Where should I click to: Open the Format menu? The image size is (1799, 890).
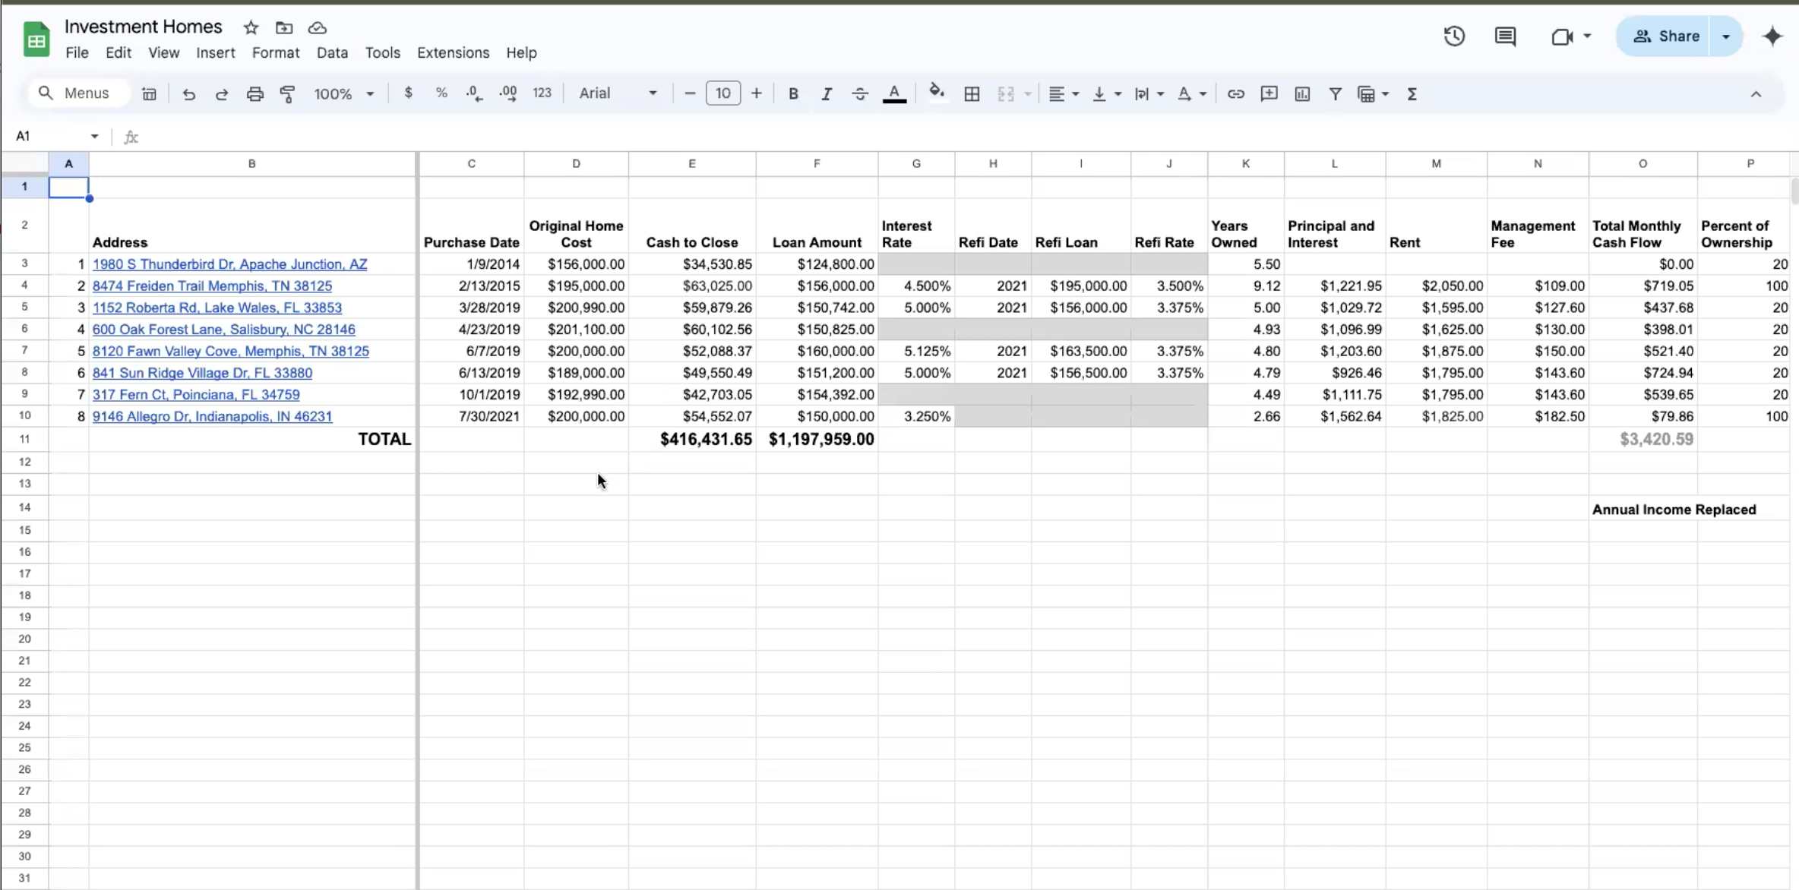(276, 52)
